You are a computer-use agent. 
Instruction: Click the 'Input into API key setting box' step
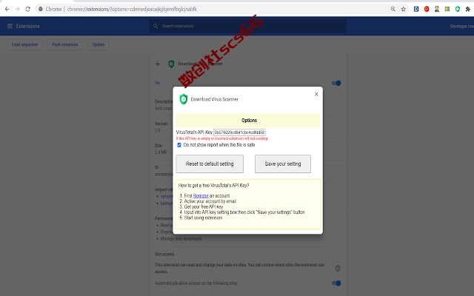pyautogui.click(x=244, y=212)
